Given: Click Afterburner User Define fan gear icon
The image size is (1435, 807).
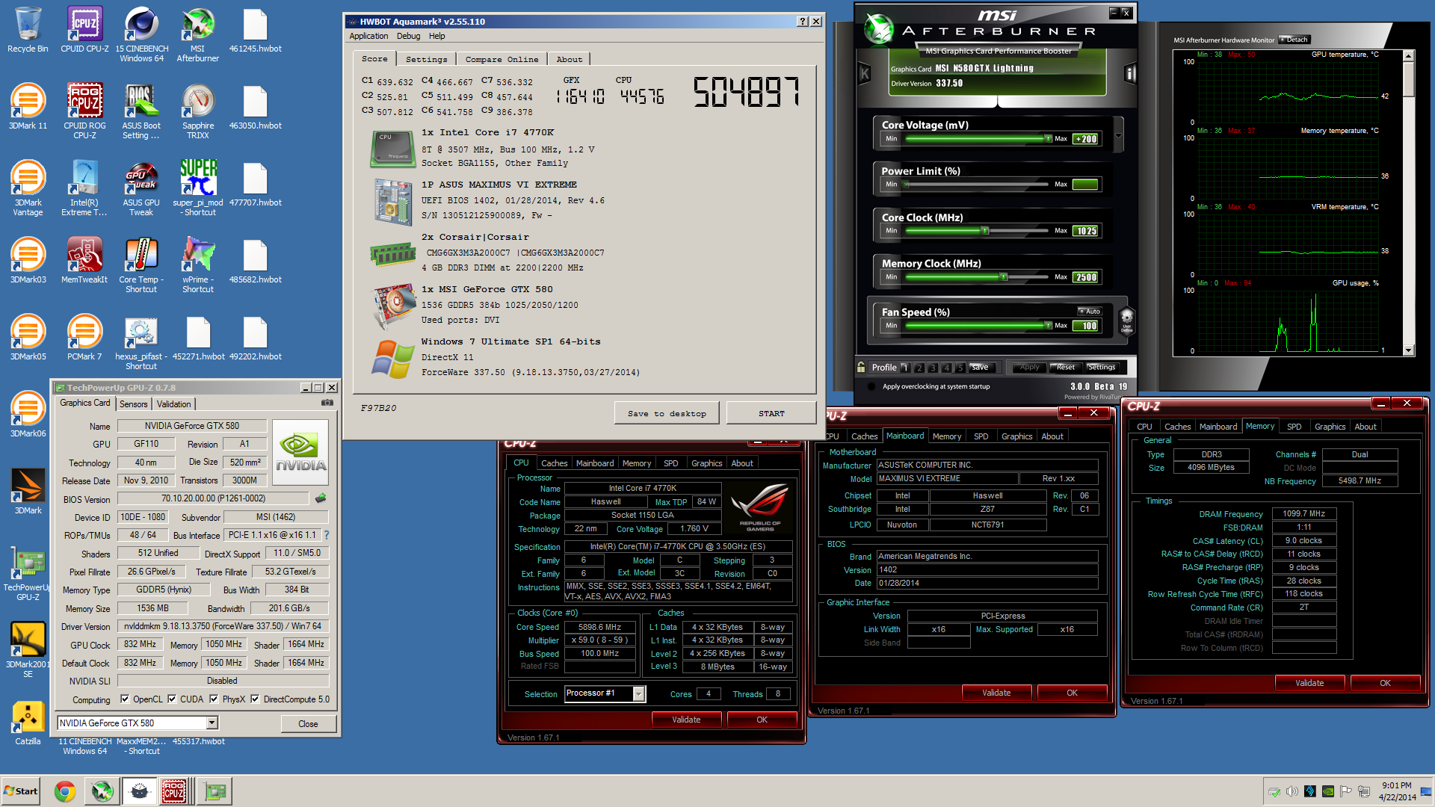Looking at the screenshot, I should click(1126, 320).
